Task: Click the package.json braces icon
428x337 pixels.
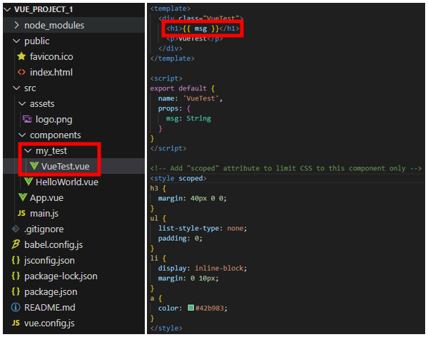Action: pos(16,291)
